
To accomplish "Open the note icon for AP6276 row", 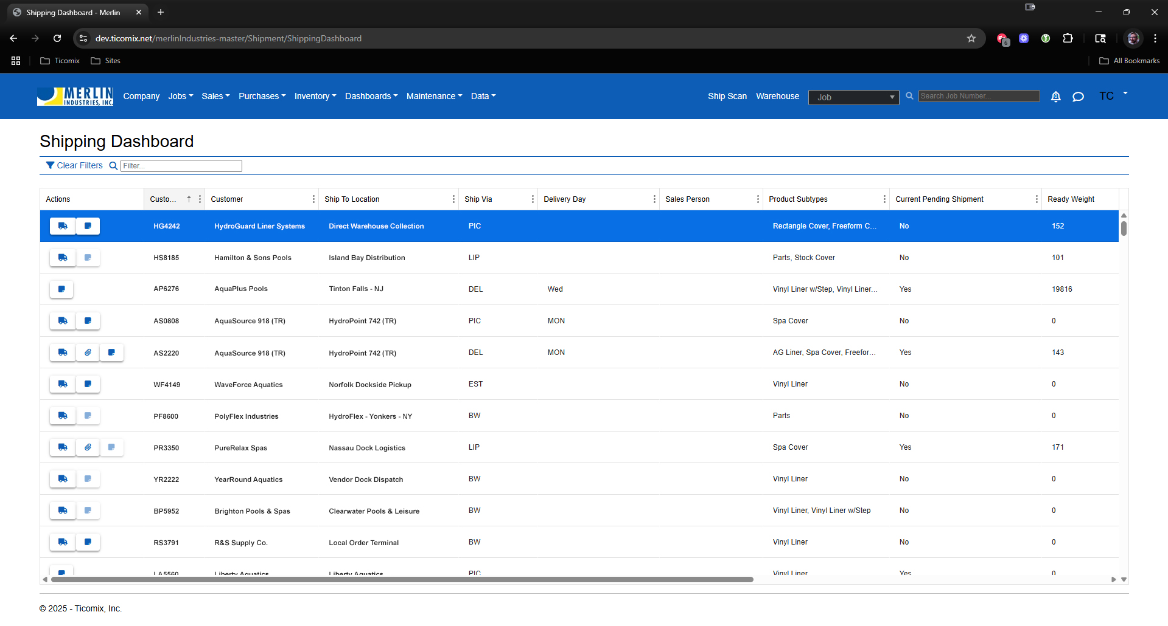I will [61, 289].
